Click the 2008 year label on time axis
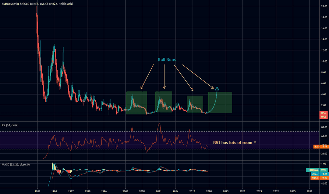The height and width of the screenshot is (194, 329). point(142,191)
